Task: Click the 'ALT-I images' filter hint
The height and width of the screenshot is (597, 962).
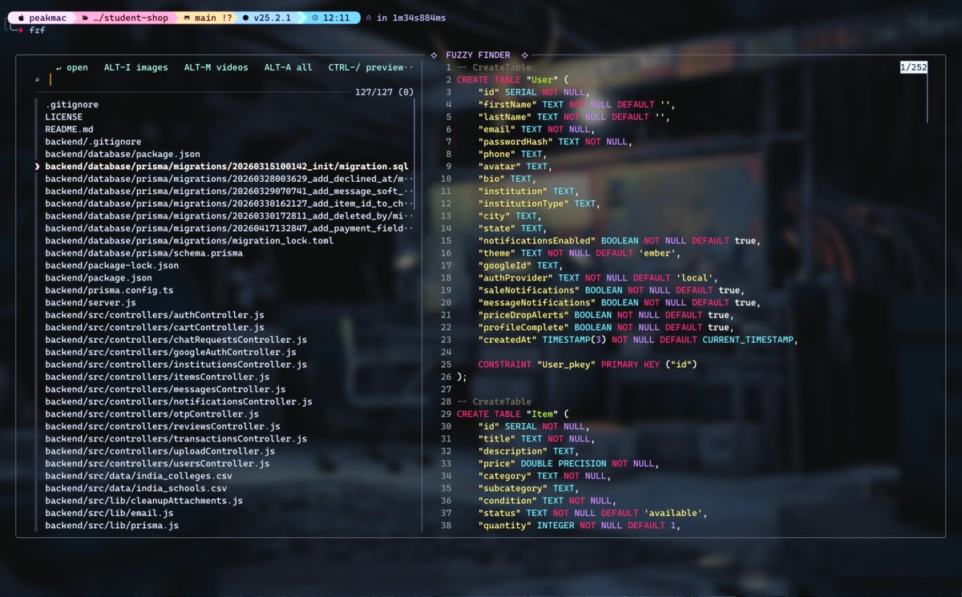Action: pos(135,67)
